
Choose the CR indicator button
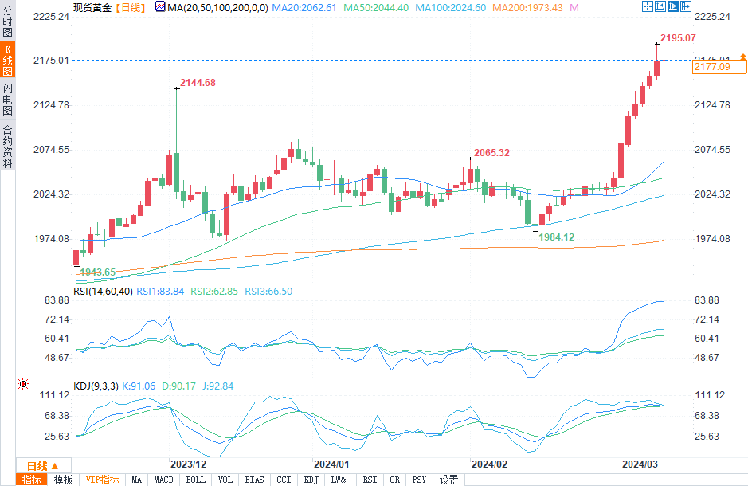395,480
